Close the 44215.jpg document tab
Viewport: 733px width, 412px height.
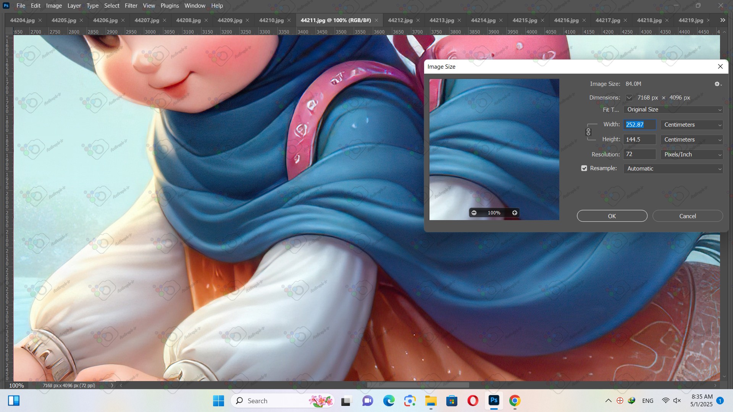click(x=542, y=20)
